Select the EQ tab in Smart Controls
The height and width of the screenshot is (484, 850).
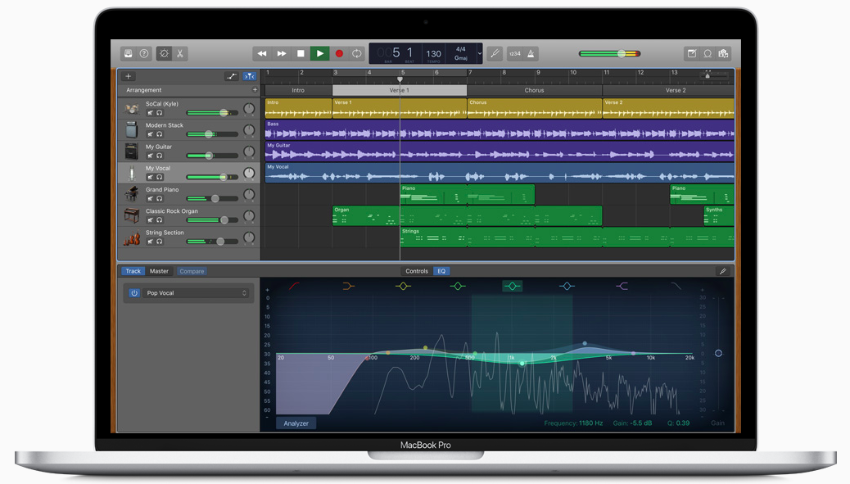441,271
